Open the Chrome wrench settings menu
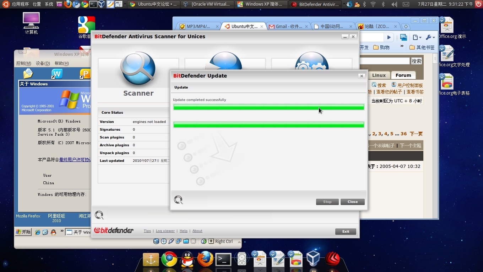Viewport: 483px width, 272px height. pos(430,37)
